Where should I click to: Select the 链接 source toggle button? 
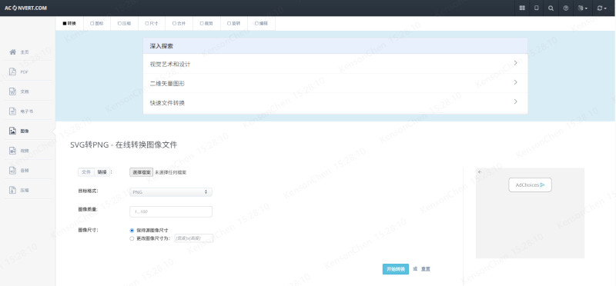pyautogui.click(x=102, y=172)
